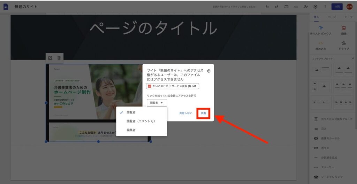Click the 共有 button in dialog
This screenshot has height=184, width=357.
(x=203, y=113)
